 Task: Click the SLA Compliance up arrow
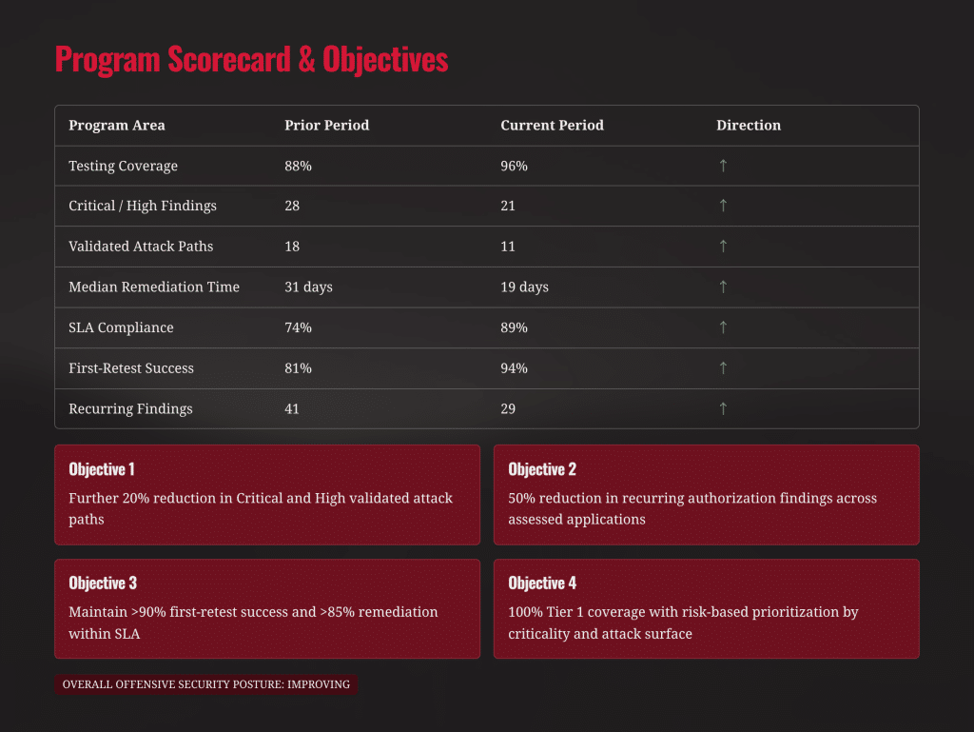[723, 327]
